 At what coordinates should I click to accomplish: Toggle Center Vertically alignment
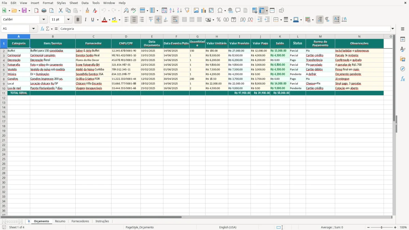pyautogui.click(x=158, y=20)
